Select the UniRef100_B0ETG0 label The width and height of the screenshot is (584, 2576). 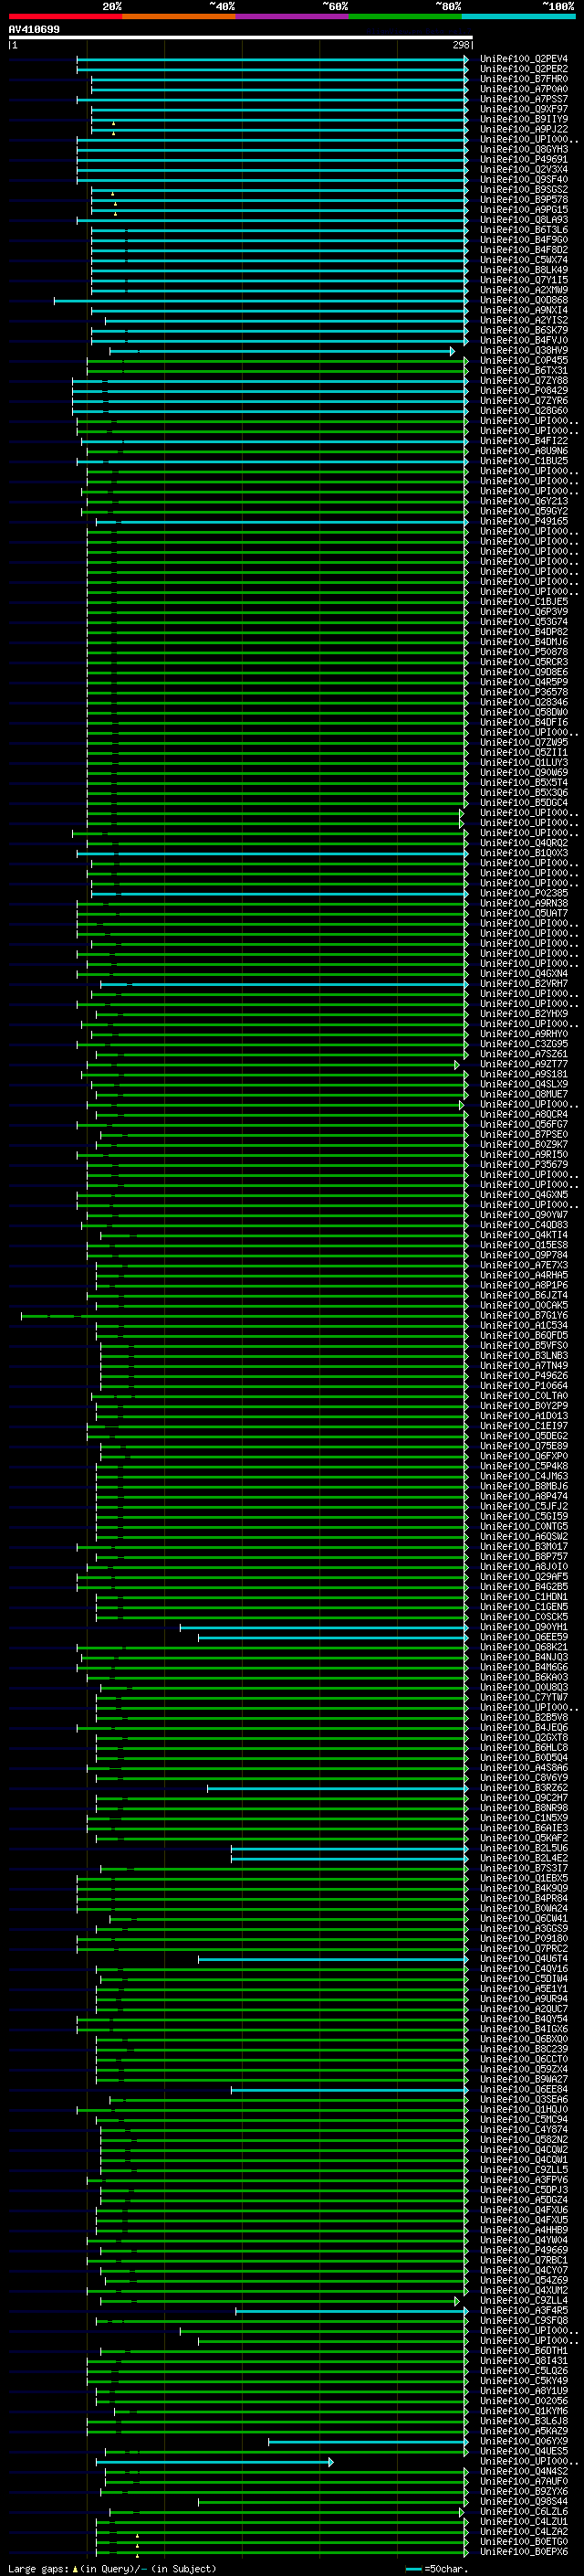pos(524,2542)
